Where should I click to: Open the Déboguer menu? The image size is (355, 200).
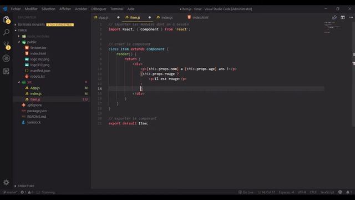point(99,9)
